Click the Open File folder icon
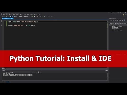This screenshot has height=95, width=127. pos(9,16)
